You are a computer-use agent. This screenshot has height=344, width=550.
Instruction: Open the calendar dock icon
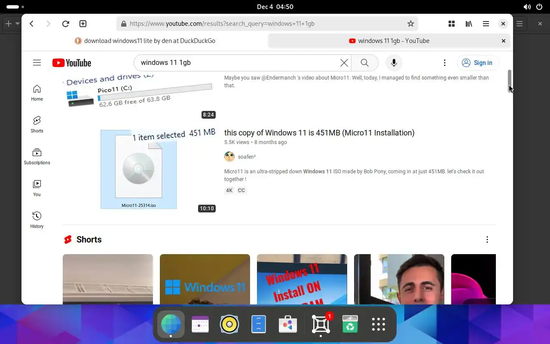coord(200,324)
